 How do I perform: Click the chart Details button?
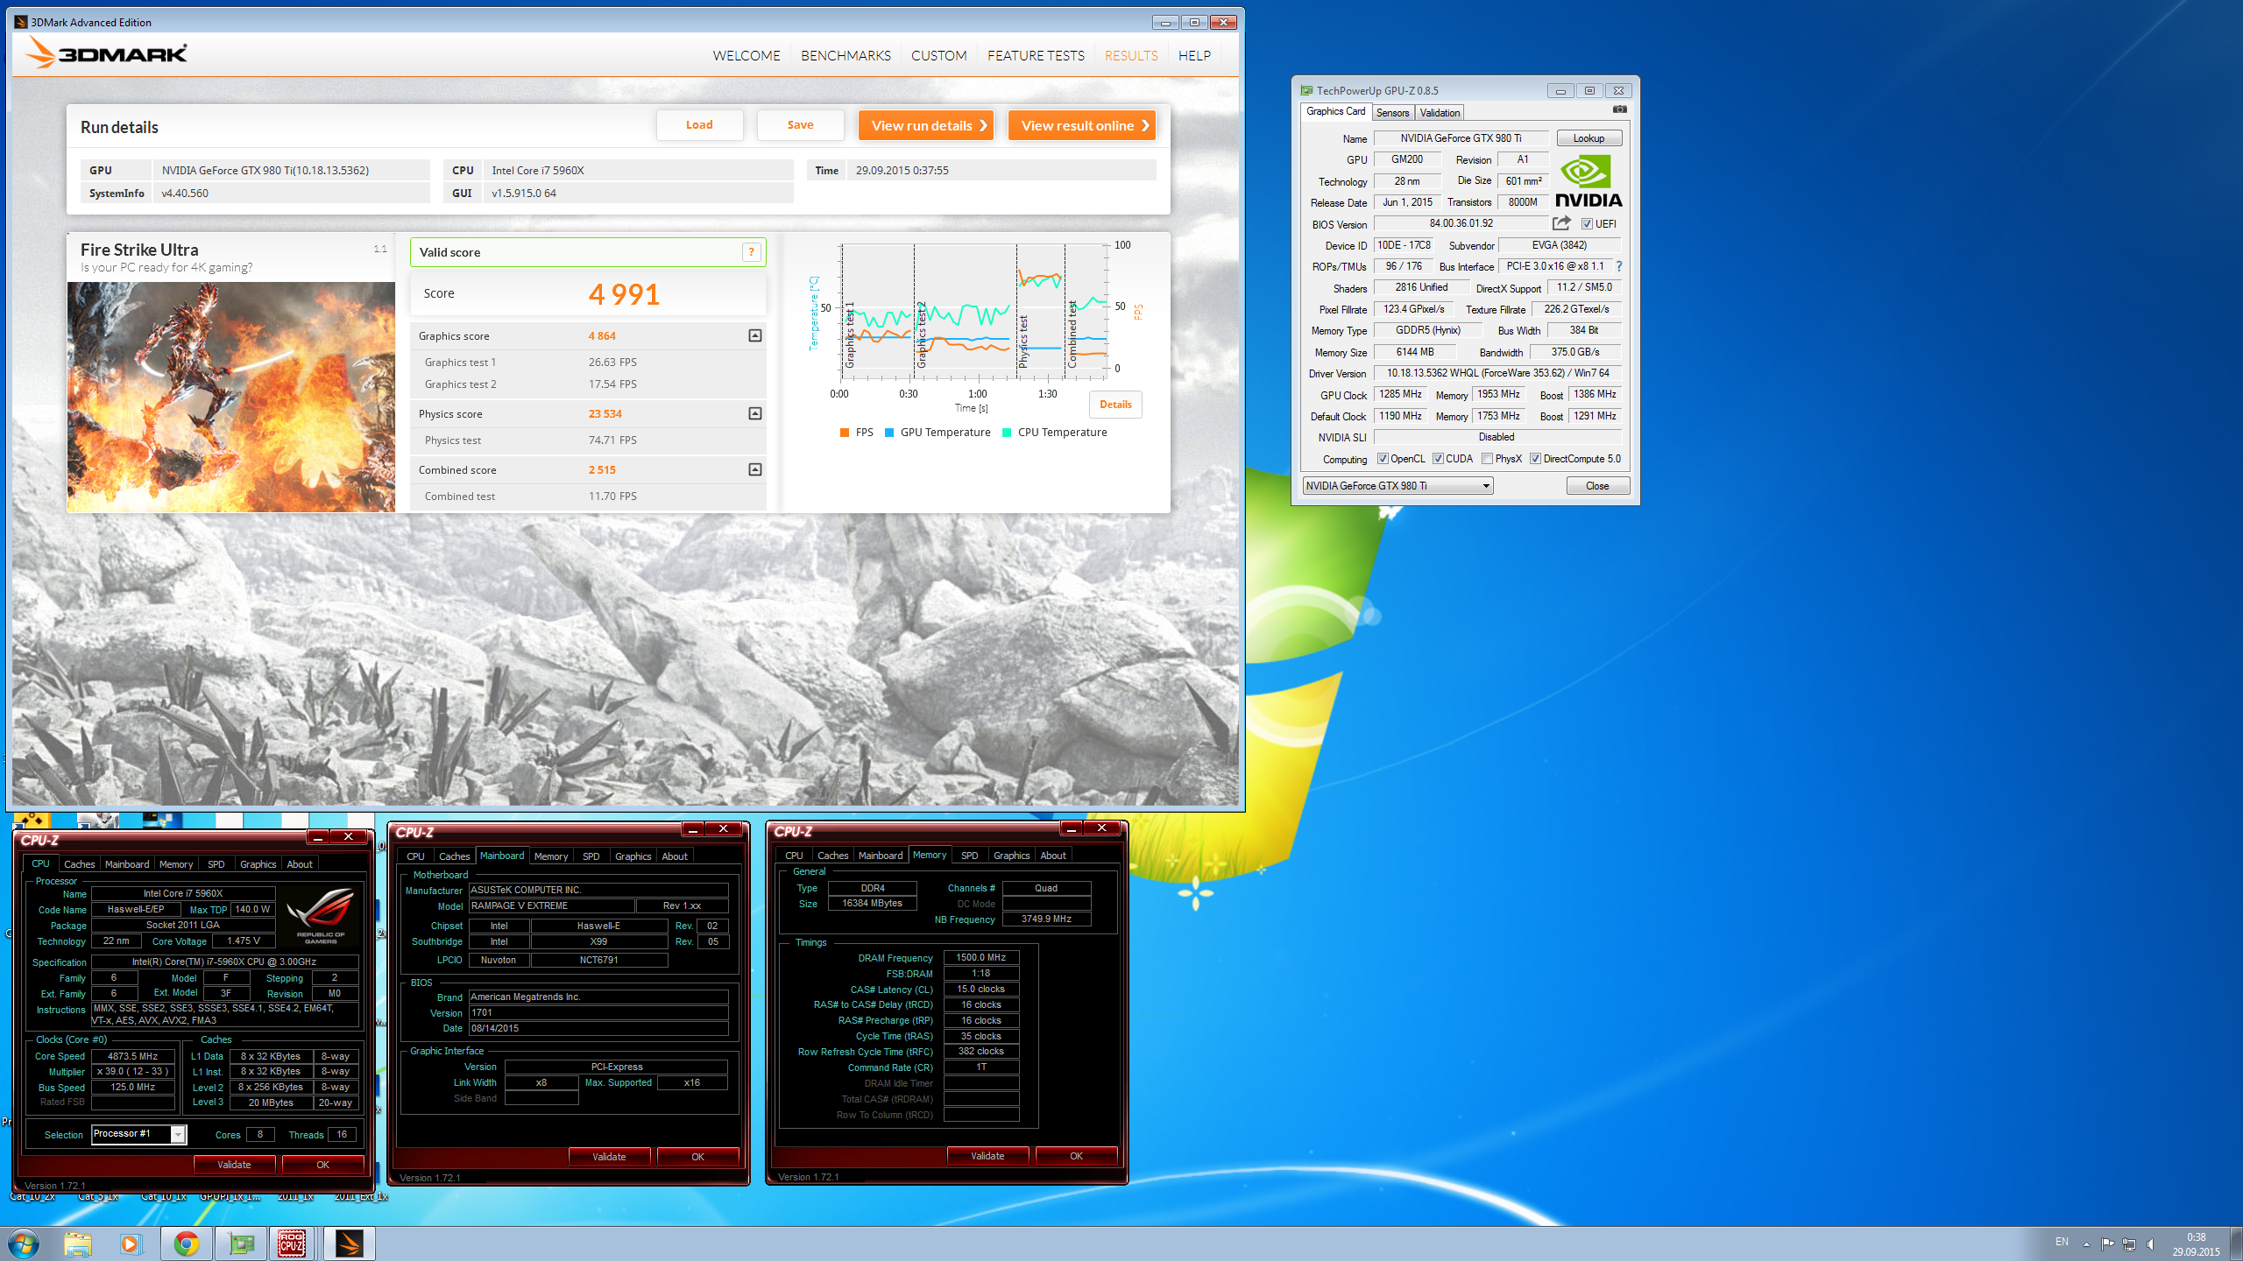[1115, 405]
